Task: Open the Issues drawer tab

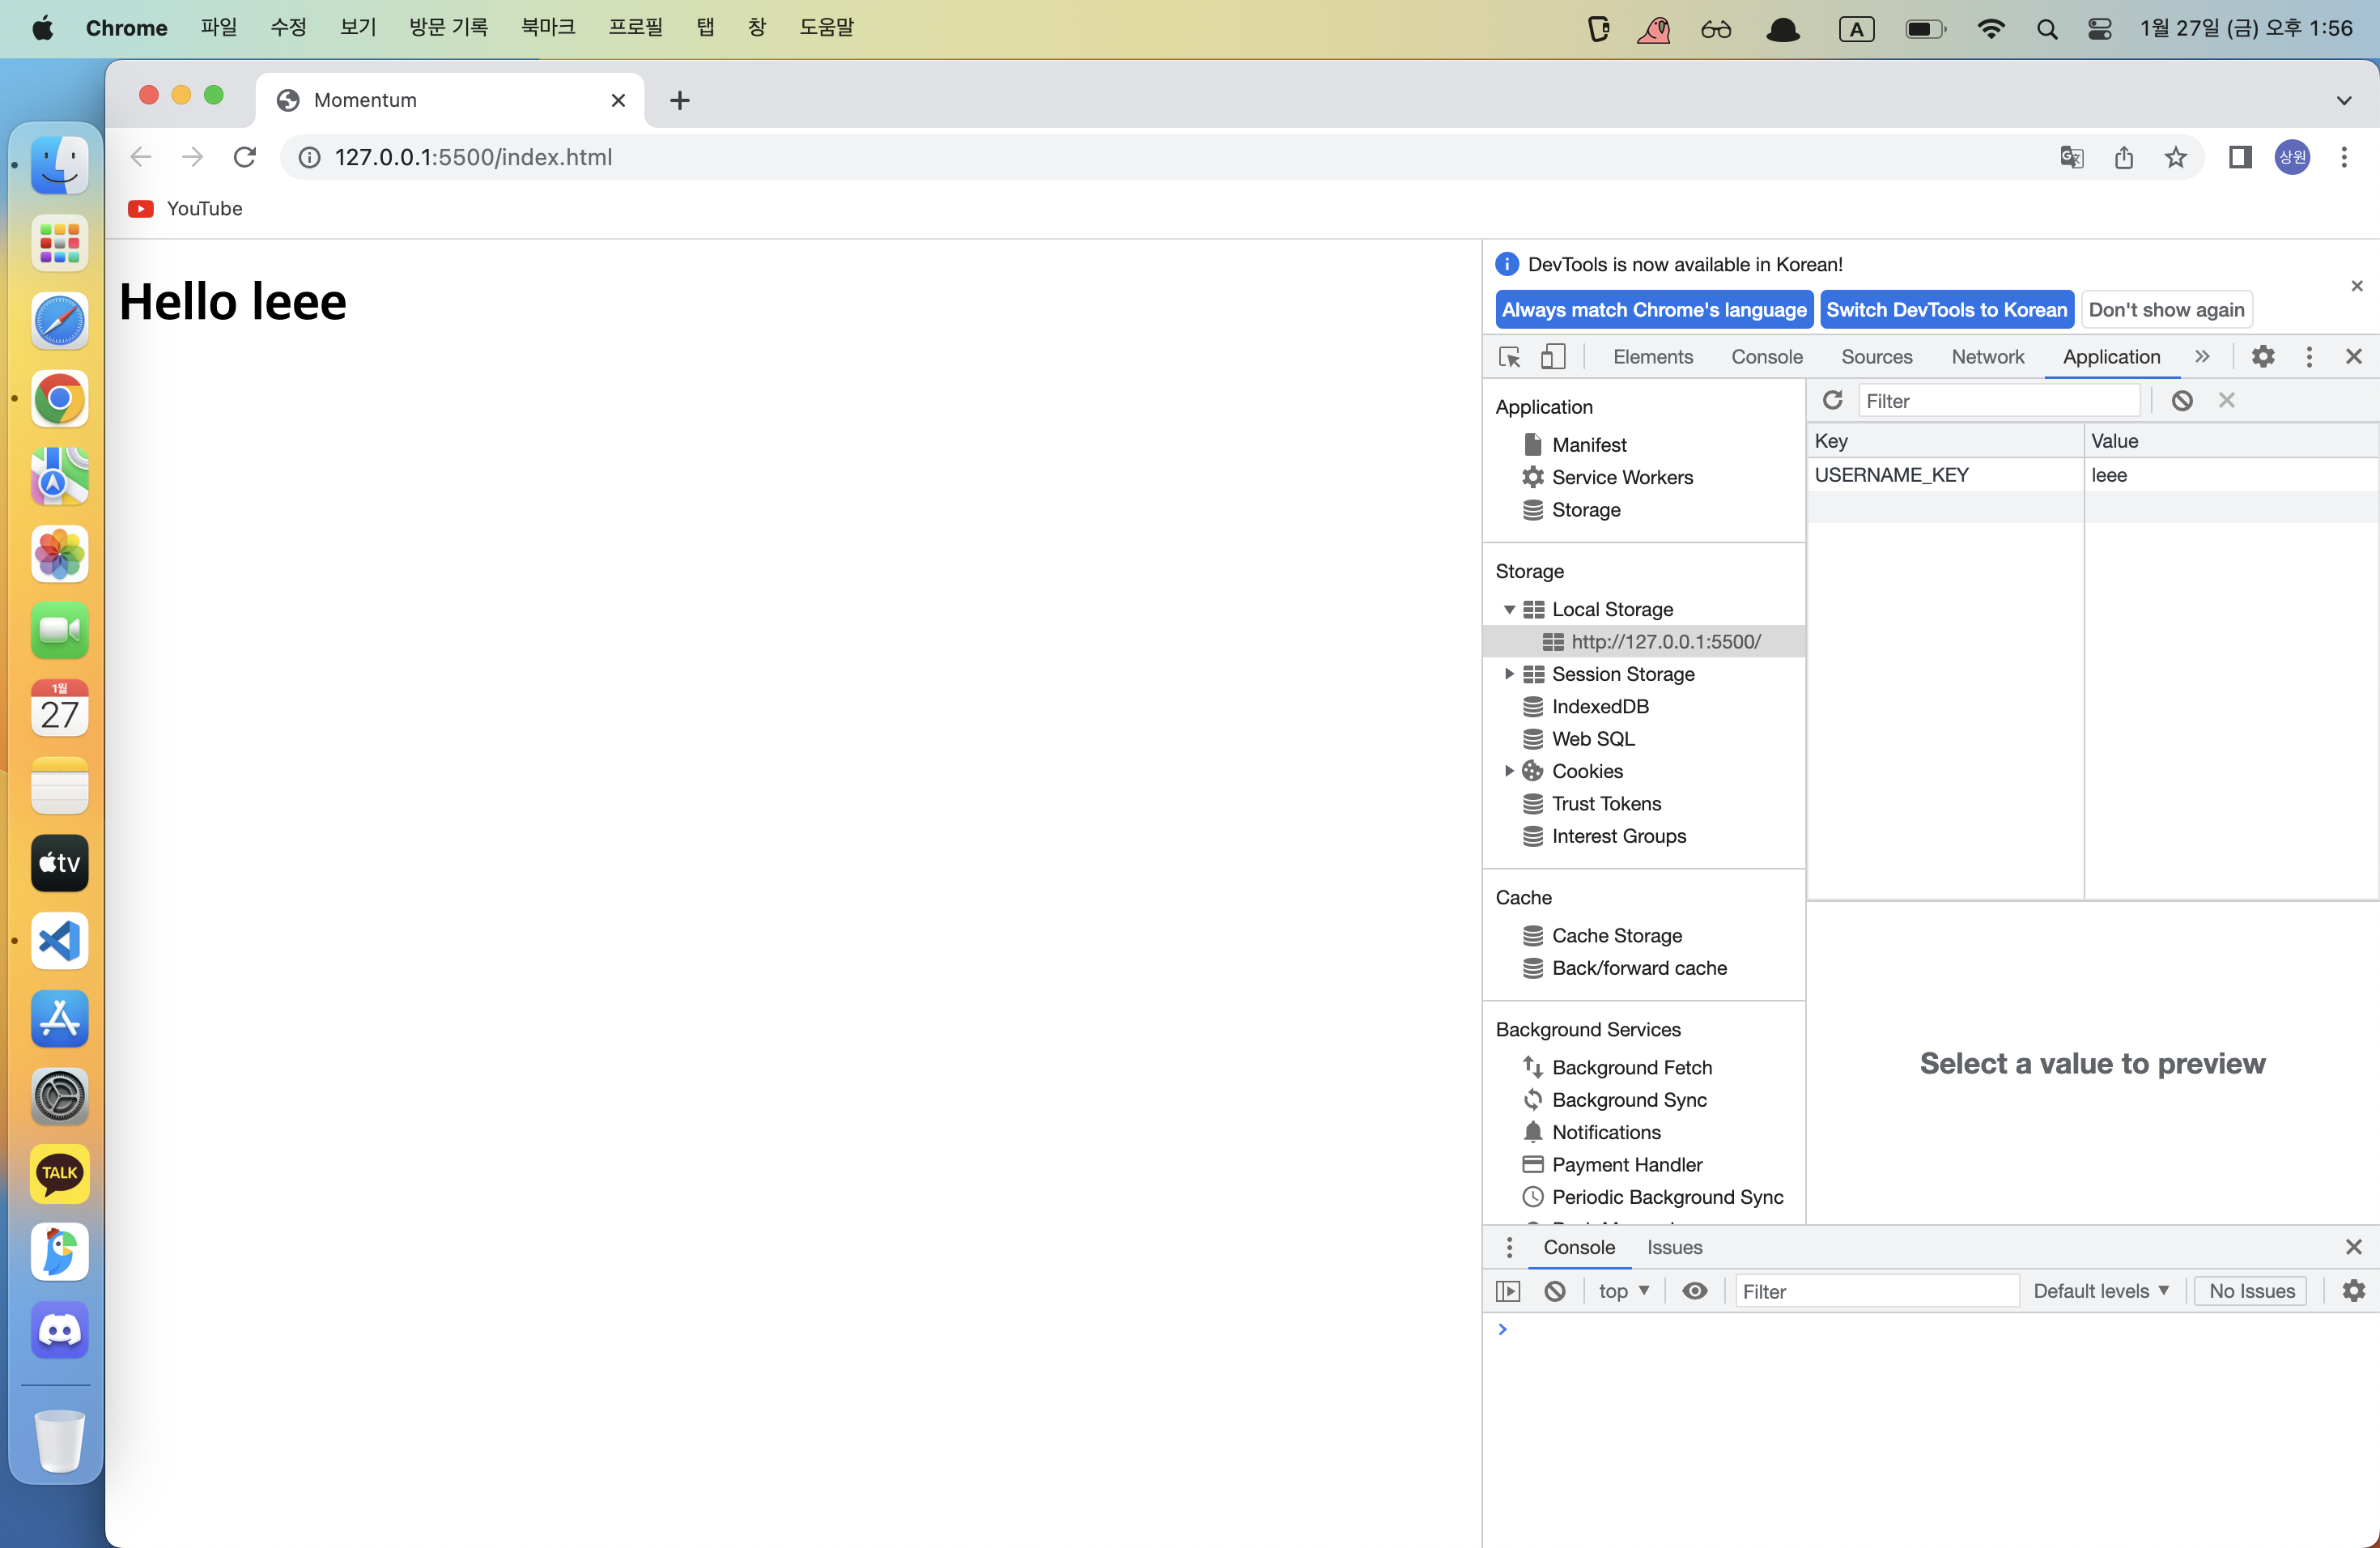Action: (x=1674, y=1247)
